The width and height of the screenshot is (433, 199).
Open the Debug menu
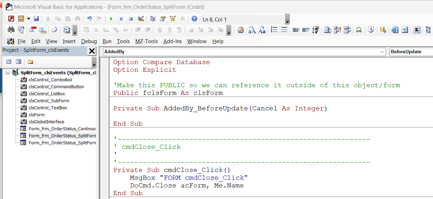tap(89, 41)
